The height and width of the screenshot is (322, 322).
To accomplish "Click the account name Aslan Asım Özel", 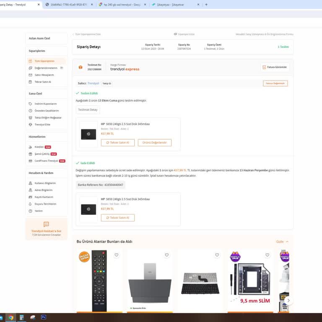I will point(39,39).
